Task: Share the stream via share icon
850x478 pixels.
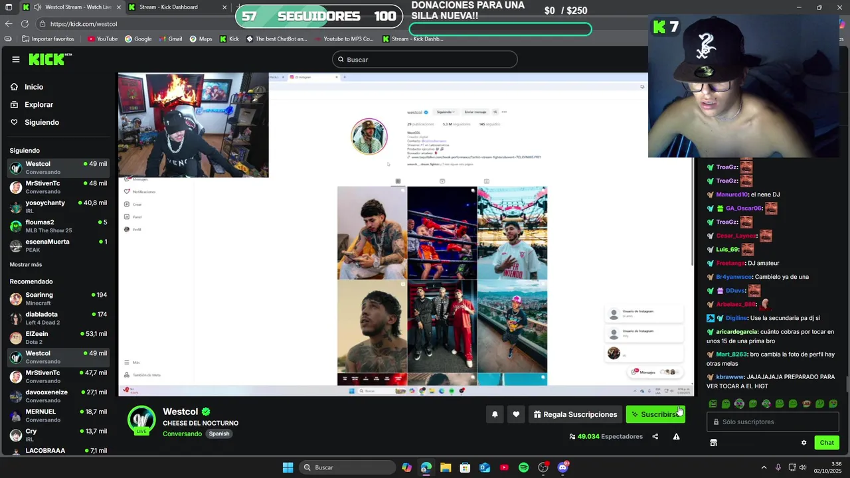Action: point(655,437)
